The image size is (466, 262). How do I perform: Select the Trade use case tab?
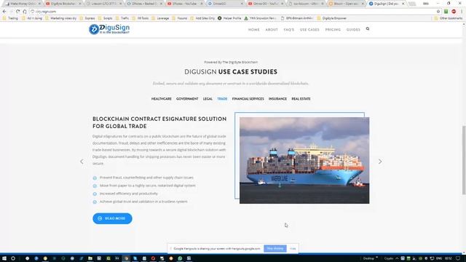point(222,99)
